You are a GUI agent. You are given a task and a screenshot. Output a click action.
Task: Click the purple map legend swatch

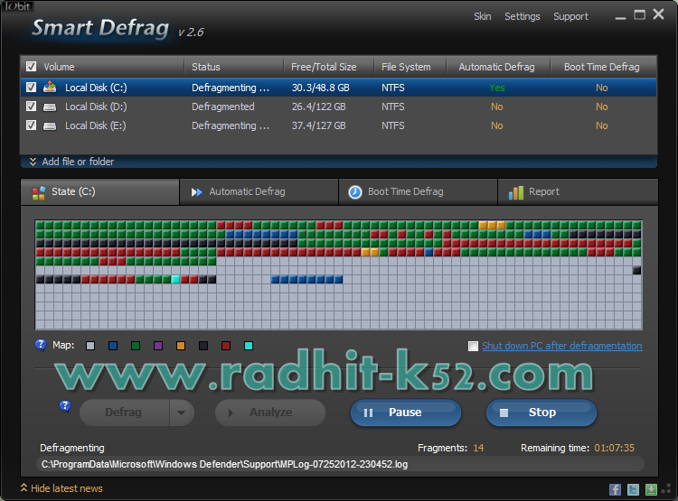click(x=158, y=346)
